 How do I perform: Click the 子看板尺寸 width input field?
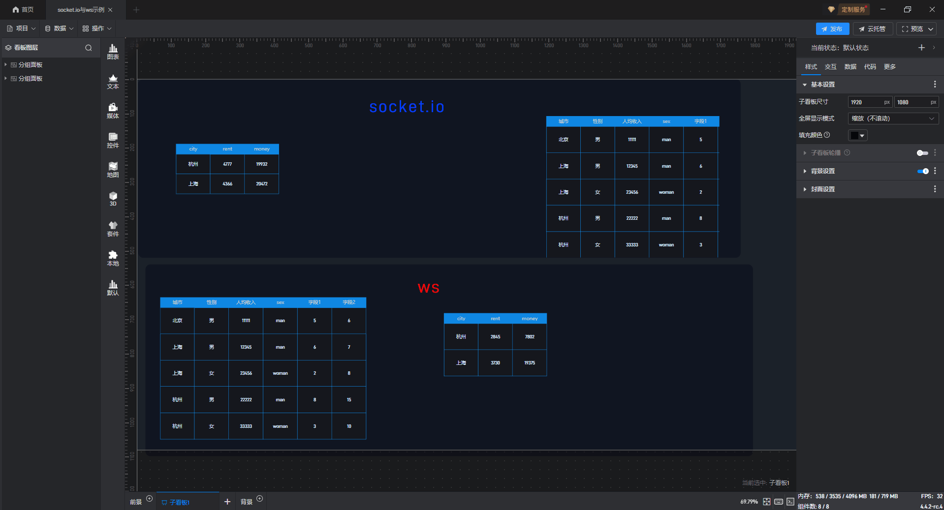pyautogui.click(x=865, y=102)
